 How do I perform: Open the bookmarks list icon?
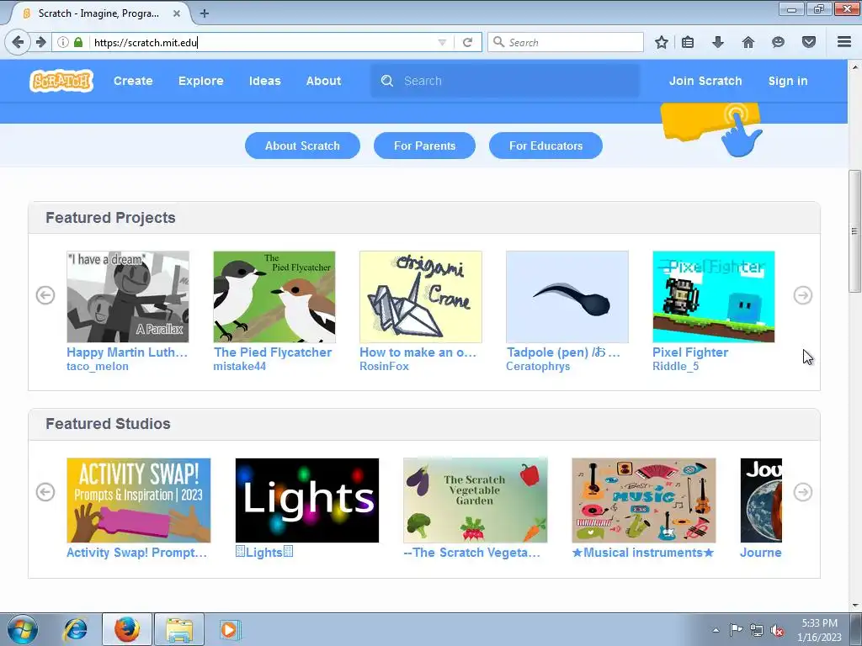point(688,42)
